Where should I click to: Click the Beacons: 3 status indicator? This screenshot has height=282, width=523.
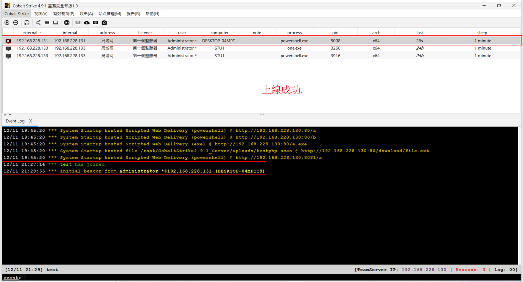tap(470, 270)
